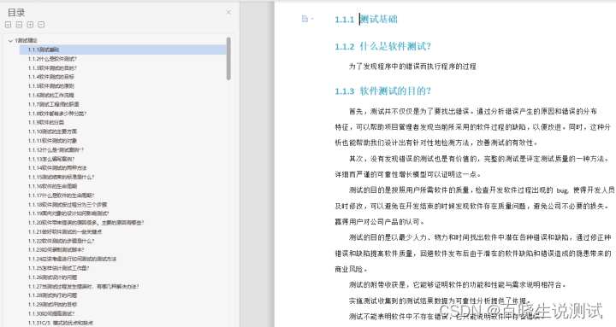The height and width of the screenshot is (327, 616).
Task: Click the line 为了发现程序中的错误而执行程序的过程
Action: pyautogui.click(x=412, y=67)
